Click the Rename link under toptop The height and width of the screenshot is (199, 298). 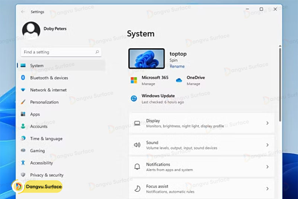pos(177,66)
